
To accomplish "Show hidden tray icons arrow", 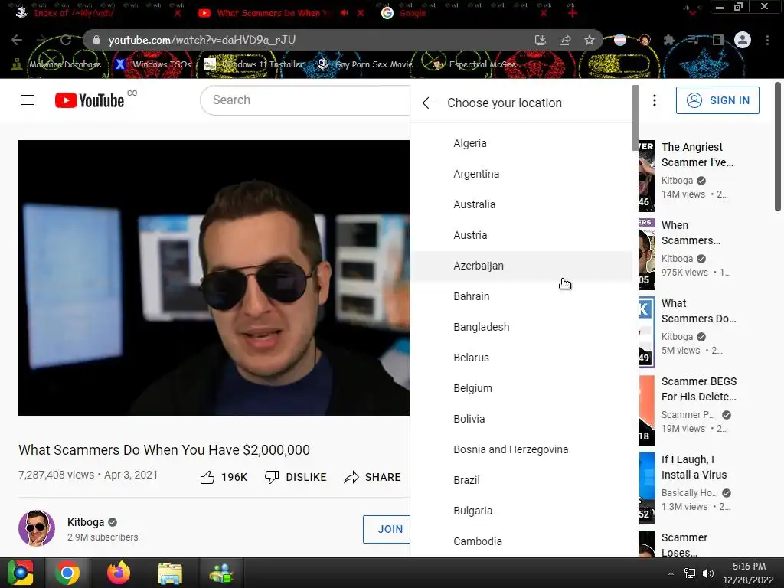I will [671, 573].
